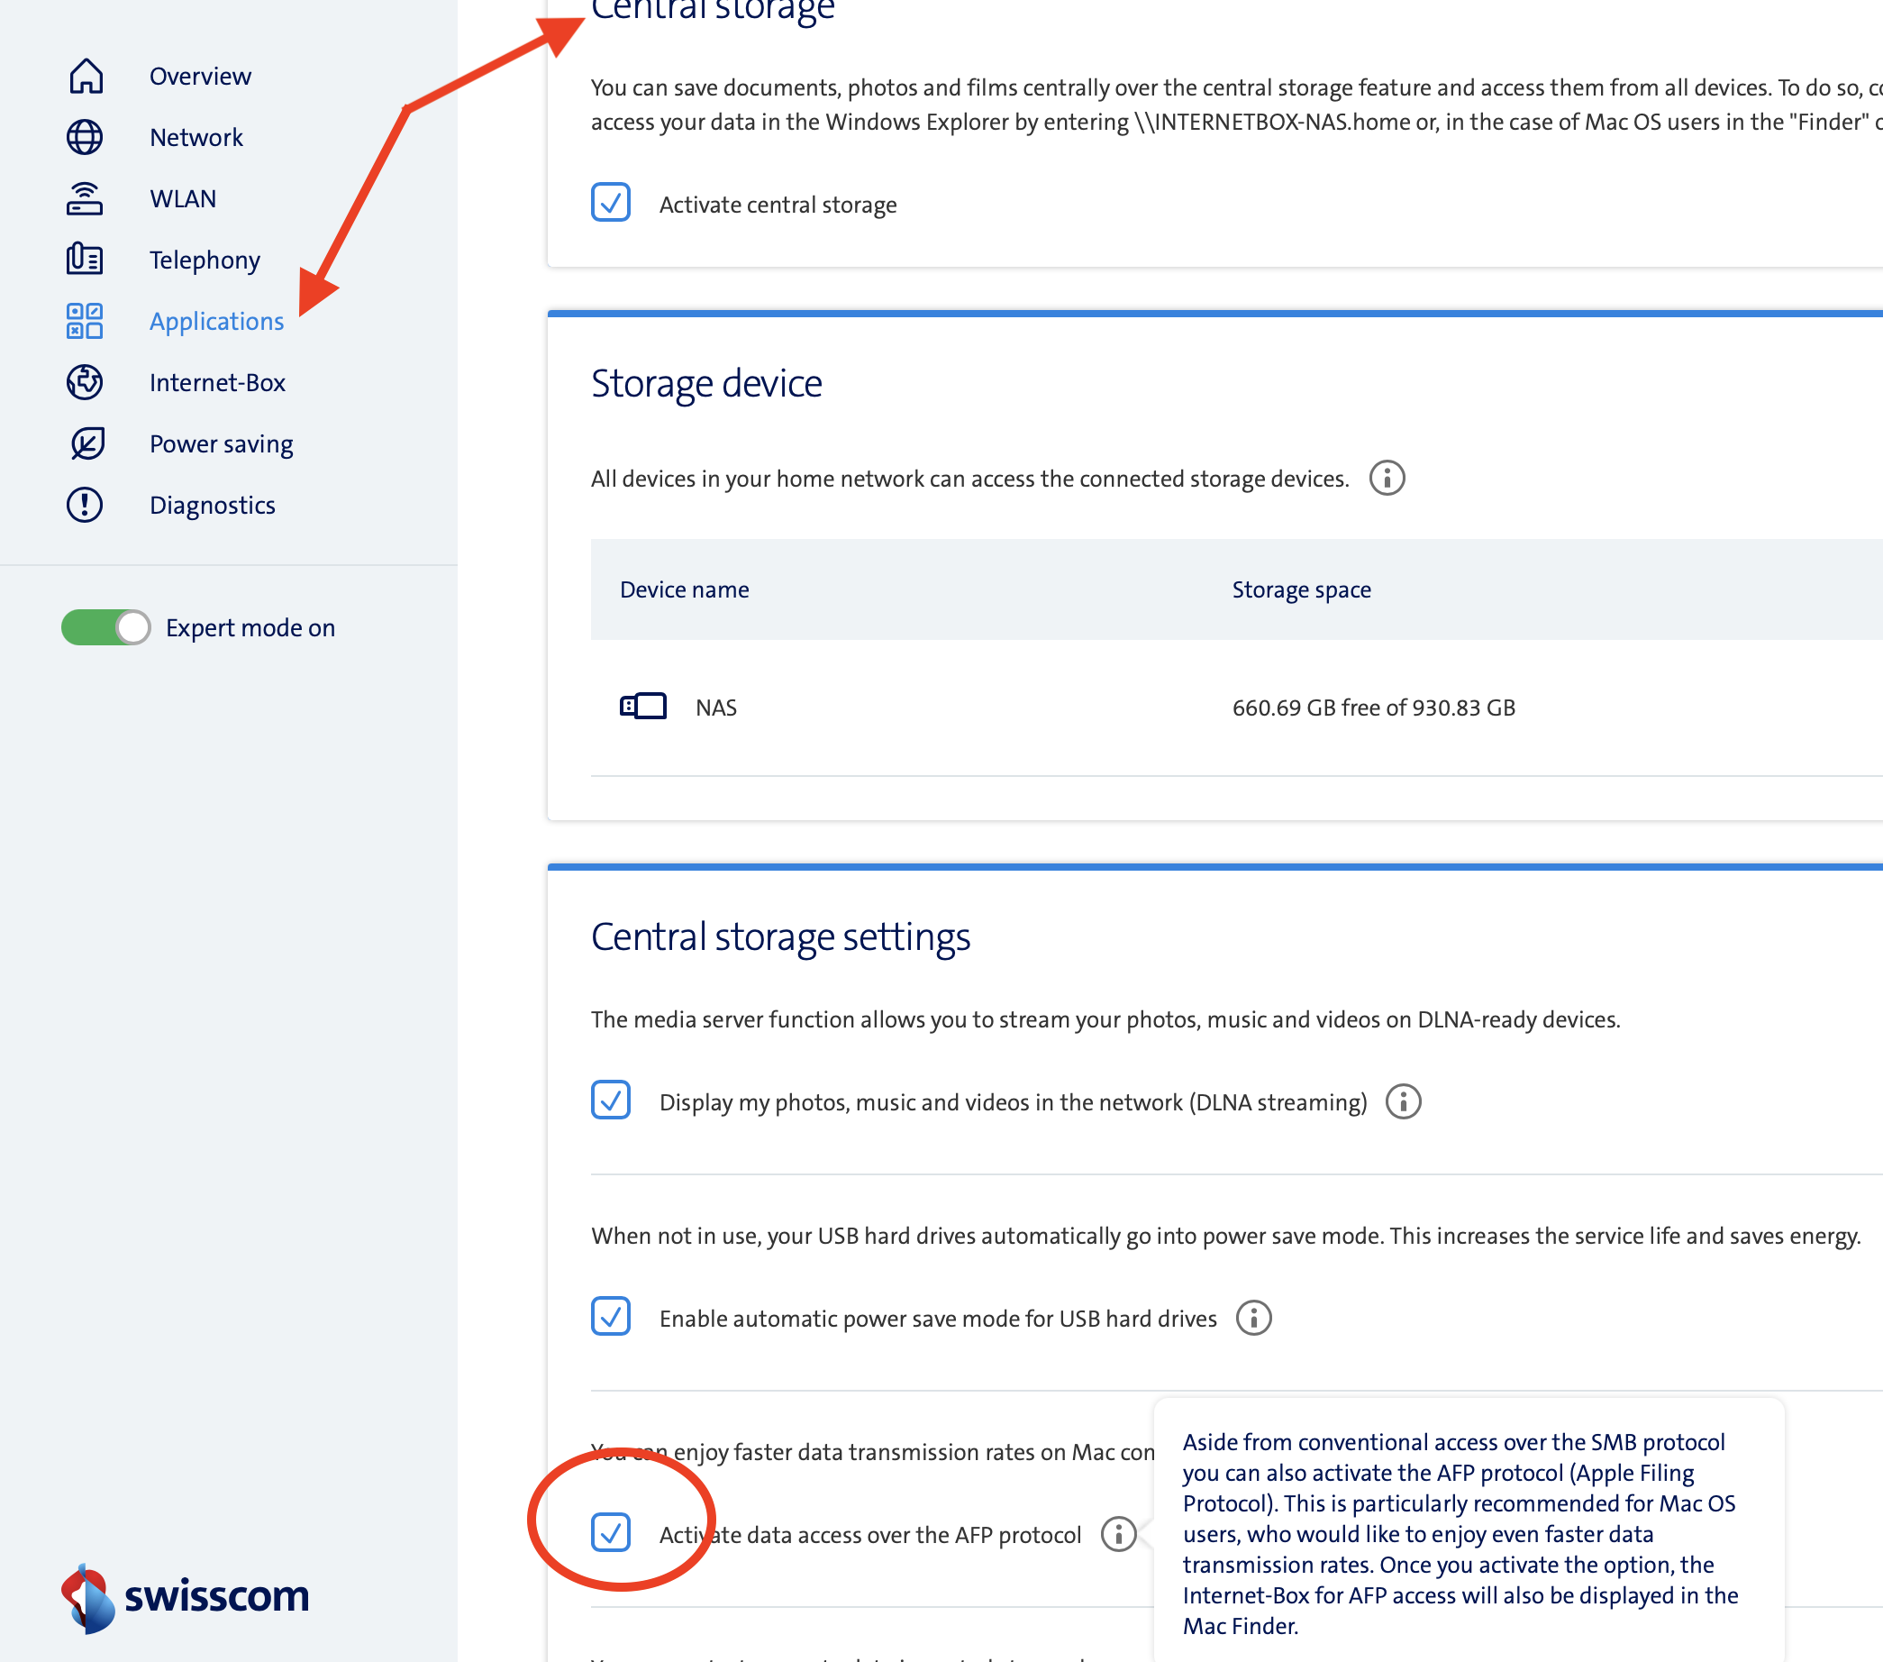Click the Diagnostics exclamation icon

(x=85, y=504)
